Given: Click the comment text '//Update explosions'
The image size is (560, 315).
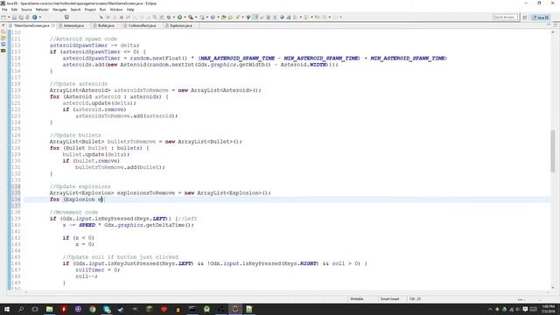Looking at the screenshot, I should click(80, 186).
